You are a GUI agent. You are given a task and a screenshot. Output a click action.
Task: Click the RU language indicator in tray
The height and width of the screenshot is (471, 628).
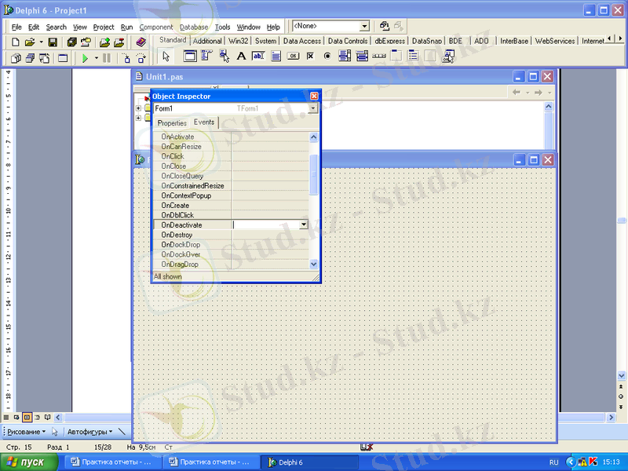pyautogui.click(x=554, y=462)
